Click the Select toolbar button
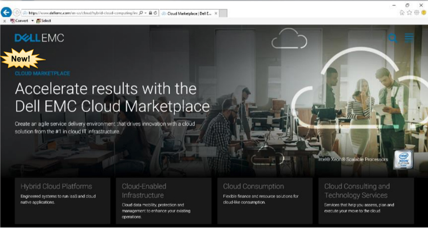Screen dimensions: 428x228 pyautogui.click(x=44, y=21)
